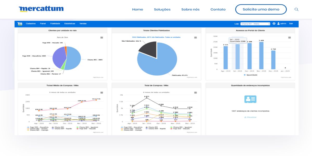Click the contact card icon for endereços incompletos
This screenshot has height=156, width=312.
click(250, 99)
